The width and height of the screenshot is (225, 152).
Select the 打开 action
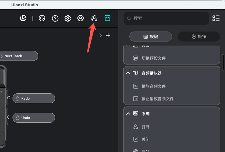click(172, 127)
